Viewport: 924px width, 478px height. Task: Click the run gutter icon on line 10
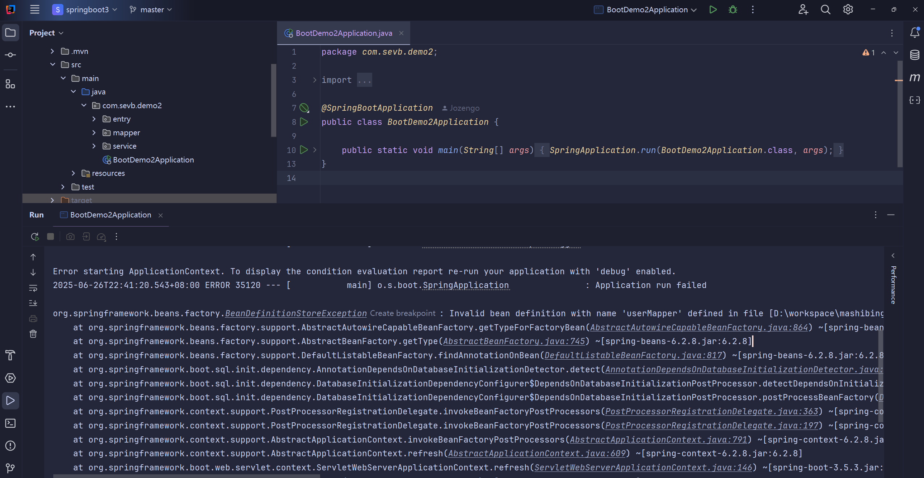[304, 150]
